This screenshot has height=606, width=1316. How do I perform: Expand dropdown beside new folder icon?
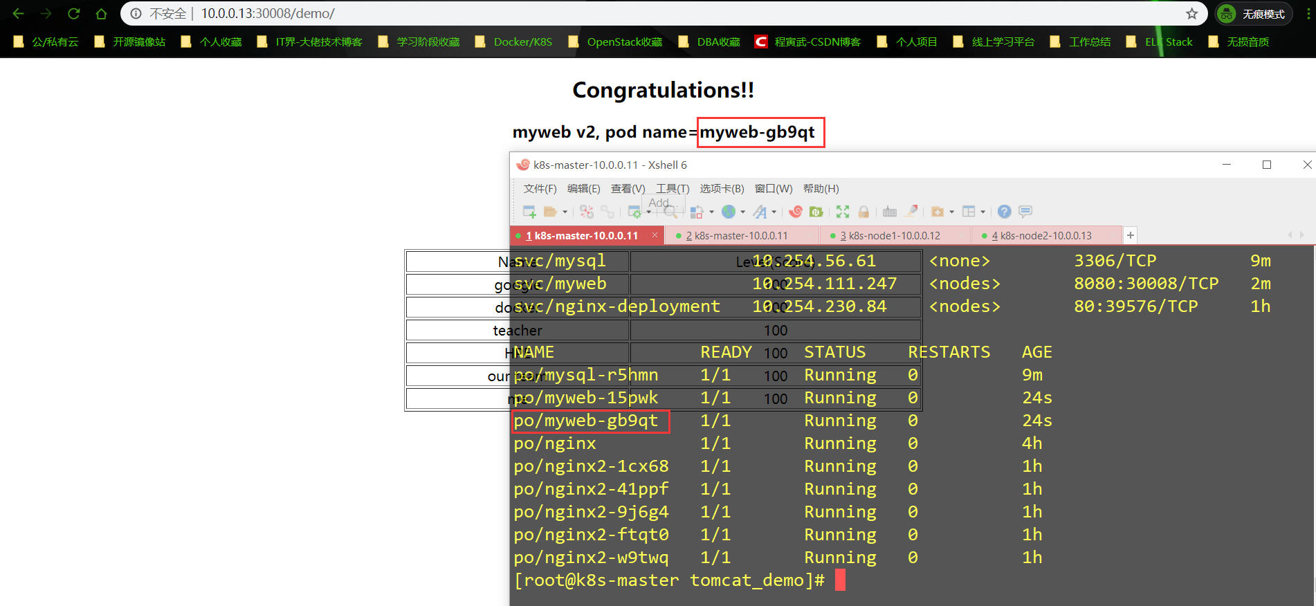tap(951, 212)
